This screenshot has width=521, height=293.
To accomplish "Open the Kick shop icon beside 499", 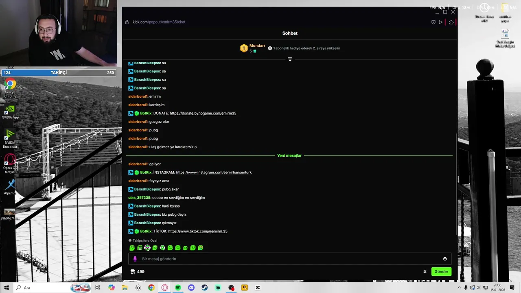I will coord(132,271).
